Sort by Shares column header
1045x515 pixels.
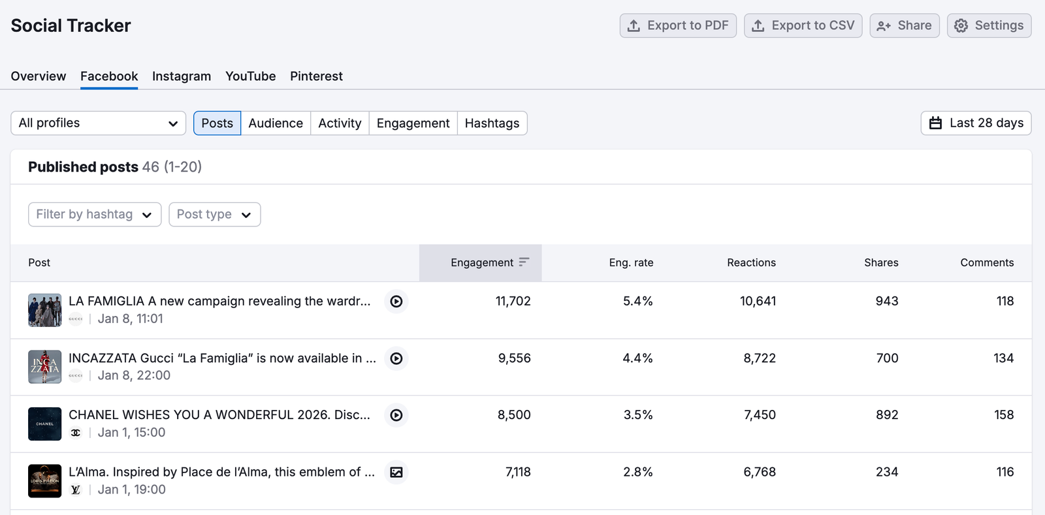[x=881, y=262]
